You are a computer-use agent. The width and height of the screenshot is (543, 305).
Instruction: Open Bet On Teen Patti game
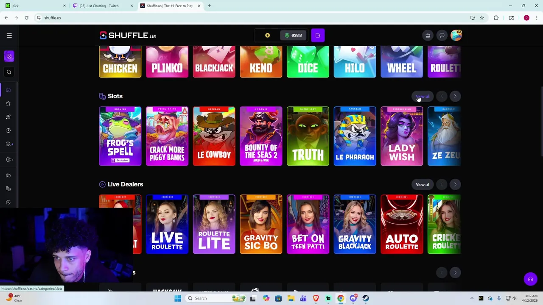[x=308, y=224]
